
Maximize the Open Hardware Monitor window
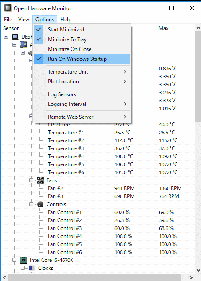pos(172,8)
